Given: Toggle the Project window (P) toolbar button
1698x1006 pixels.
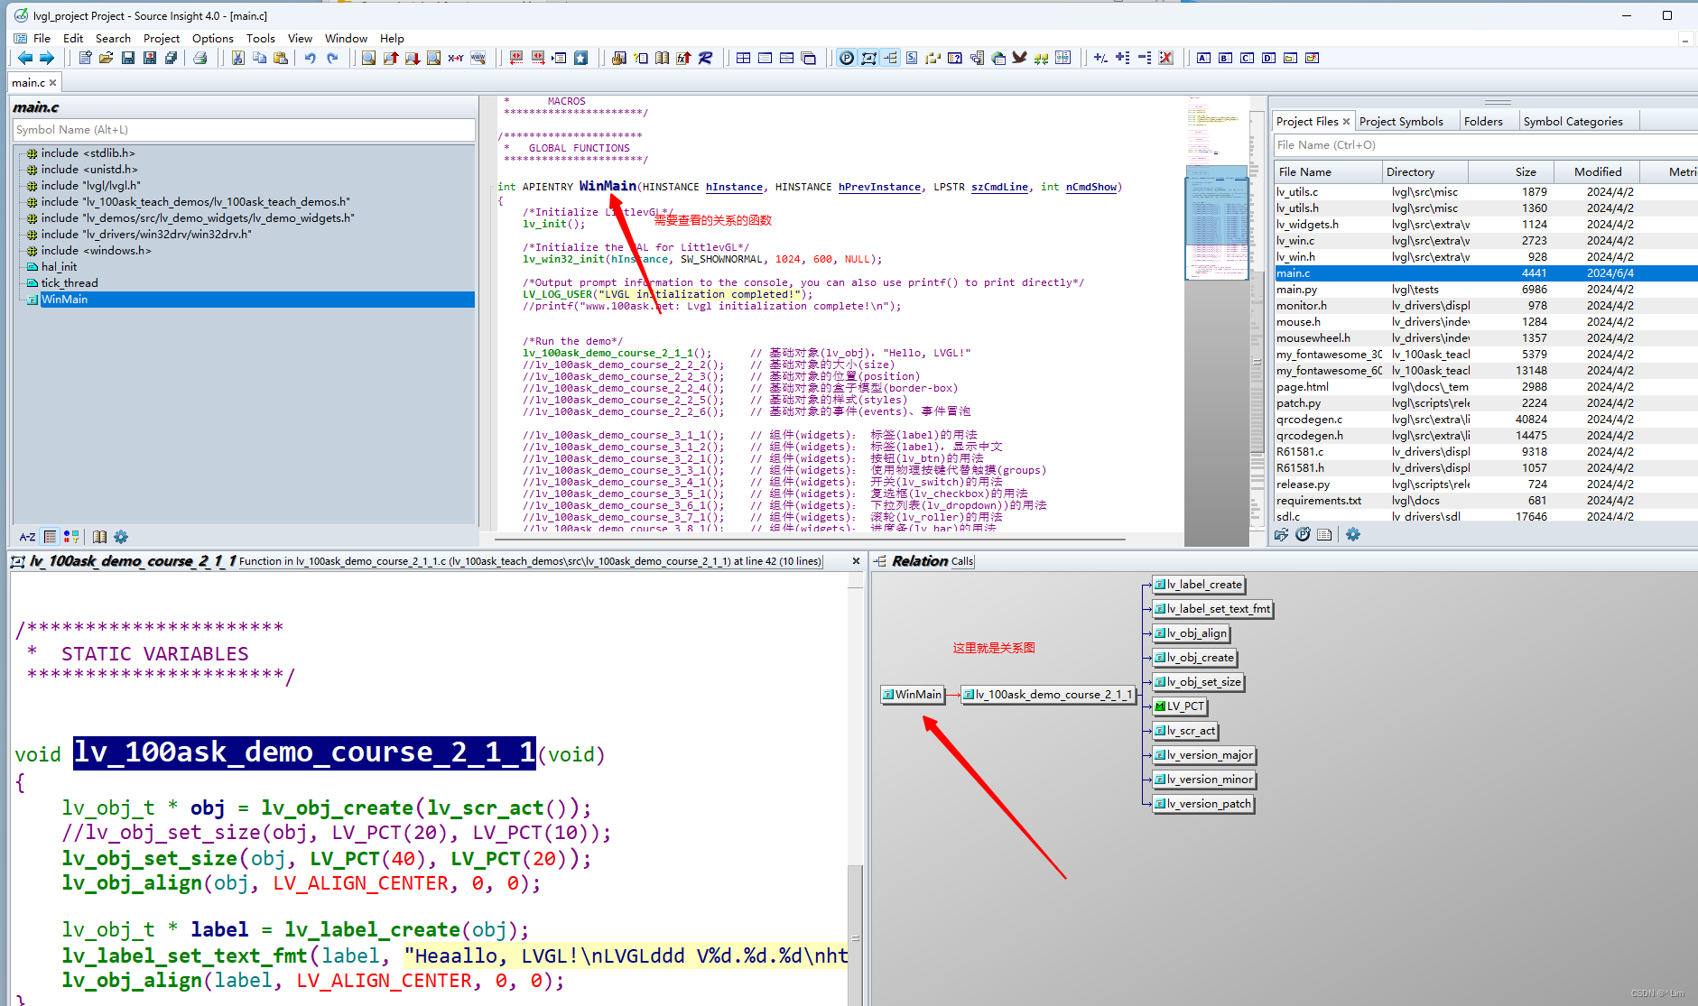Looking at the screenshot, I should pos(846,58).
